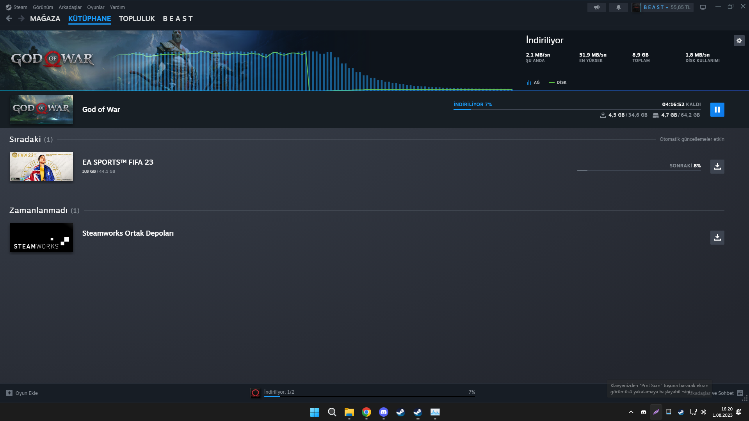This screenshot has height=421, width=749.
Task: Open File Explorer from the taskbar
Action: pos(349,412)
